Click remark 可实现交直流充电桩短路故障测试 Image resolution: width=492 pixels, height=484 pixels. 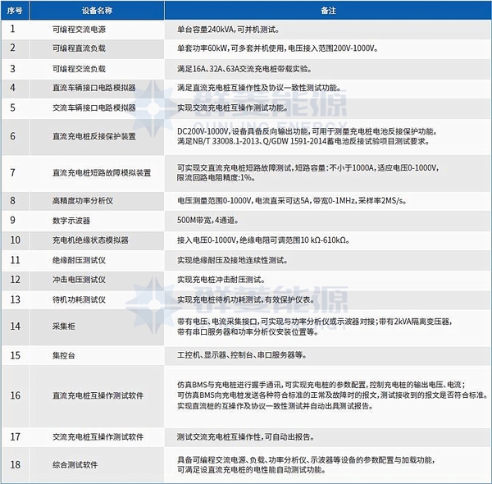(307, 168)
